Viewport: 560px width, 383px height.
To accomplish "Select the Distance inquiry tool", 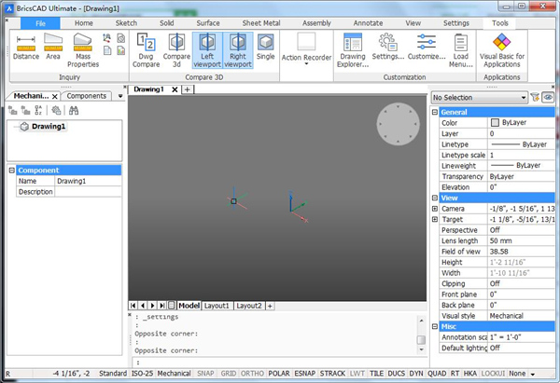I will [26, 46].
